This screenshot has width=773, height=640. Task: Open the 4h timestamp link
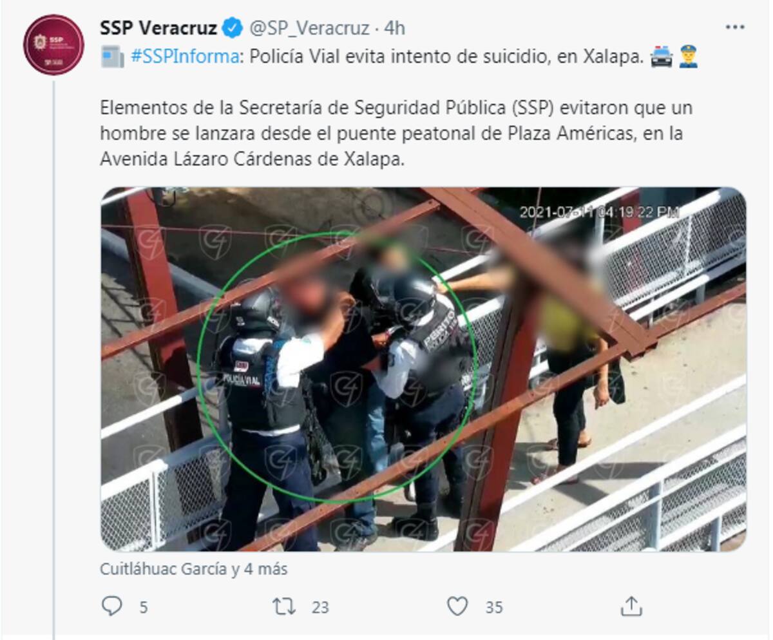tap(394, 28)
